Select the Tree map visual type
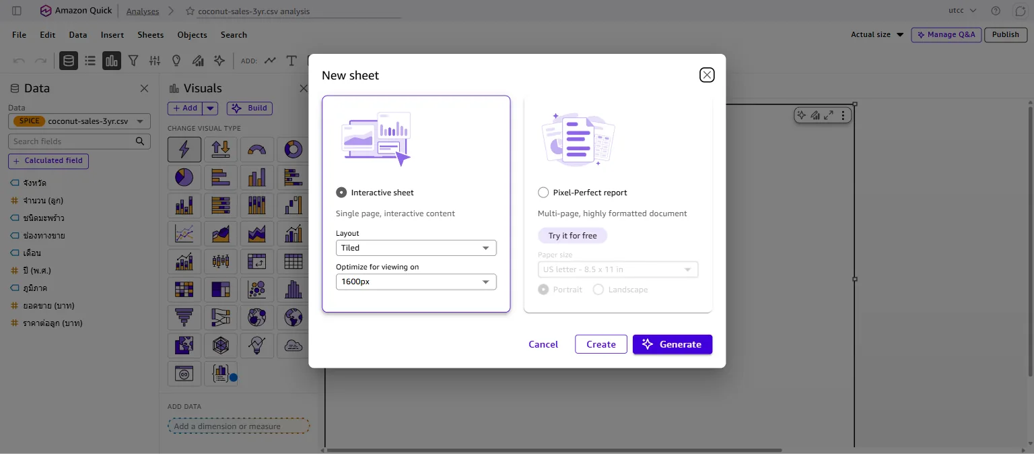Image resolution: width=1034 pixels, height=454 pixels. pyautogui.click(x=221, y=290)
